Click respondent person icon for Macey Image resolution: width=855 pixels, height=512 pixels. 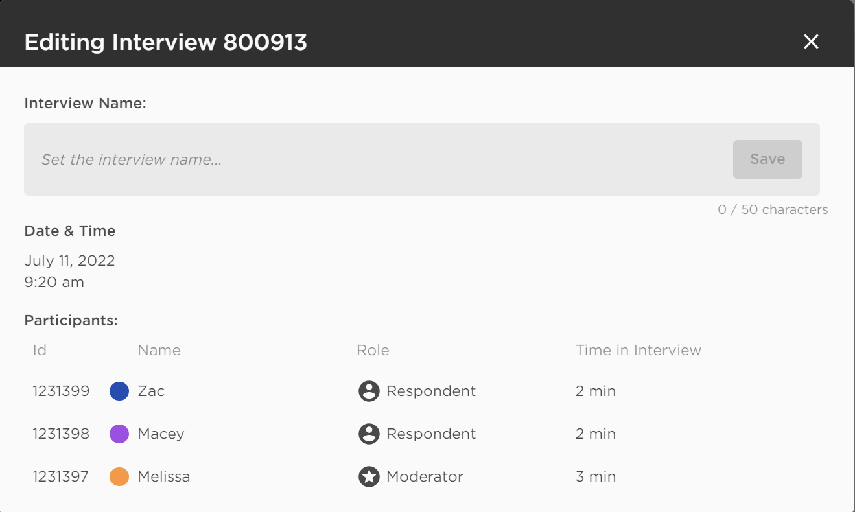[369, 434]
